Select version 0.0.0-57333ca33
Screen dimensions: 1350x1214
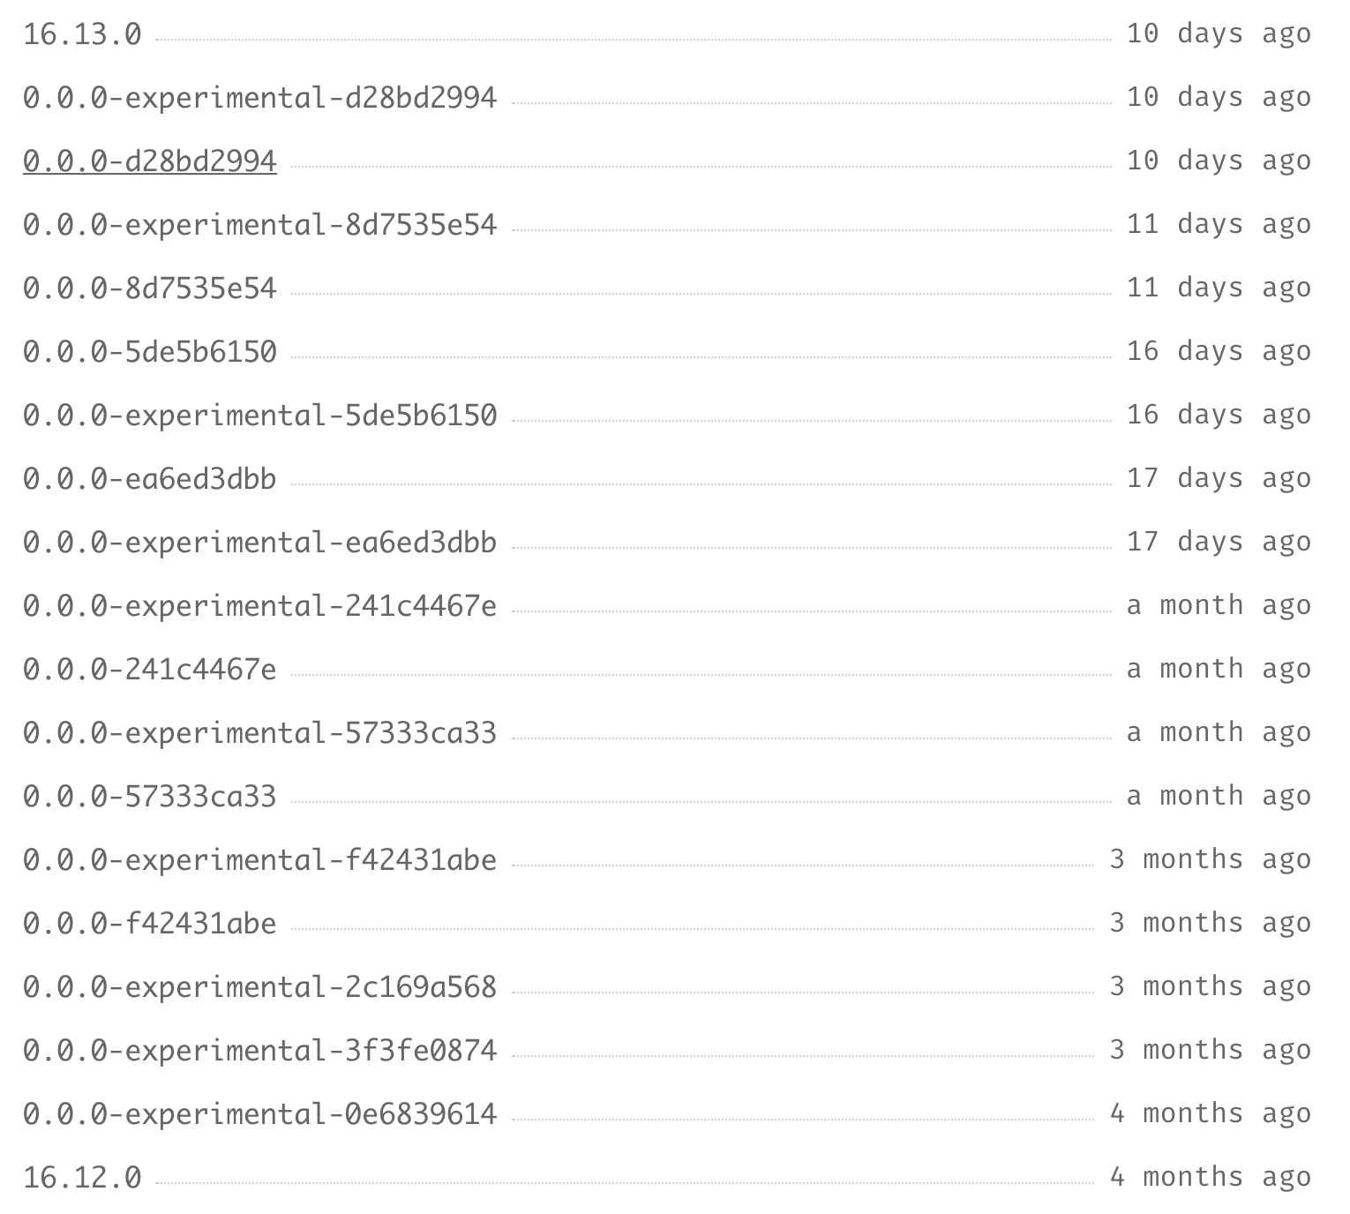point(150,797)
